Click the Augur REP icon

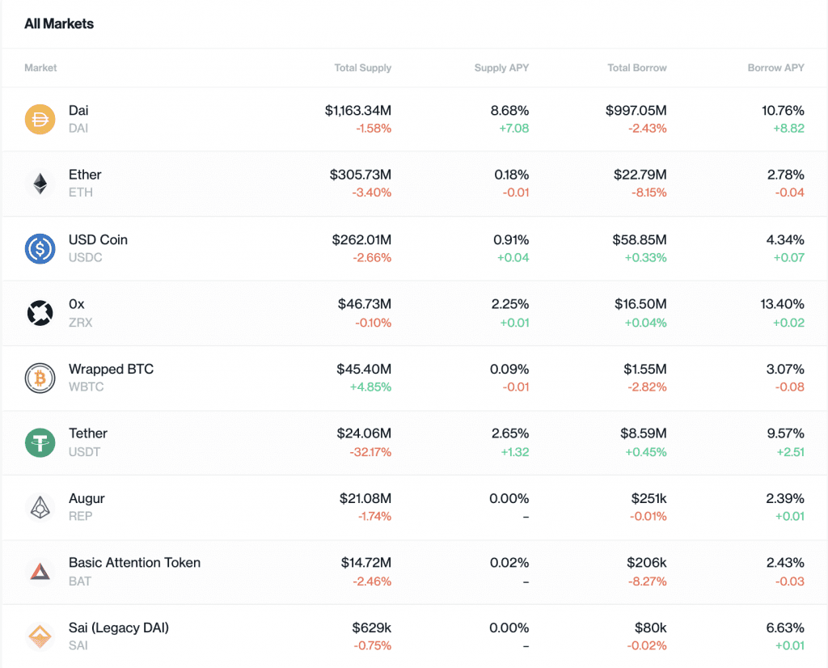40,508
